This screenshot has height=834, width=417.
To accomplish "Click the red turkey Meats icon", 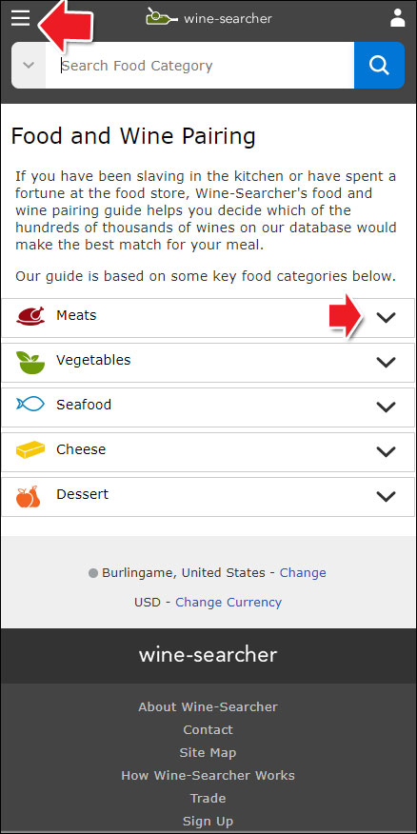I will pyautogui.click(x=30, y=316).
